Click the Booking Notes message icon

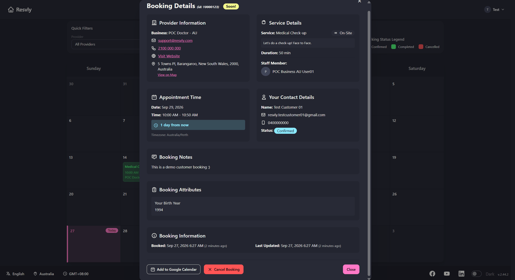coord(154,157)
